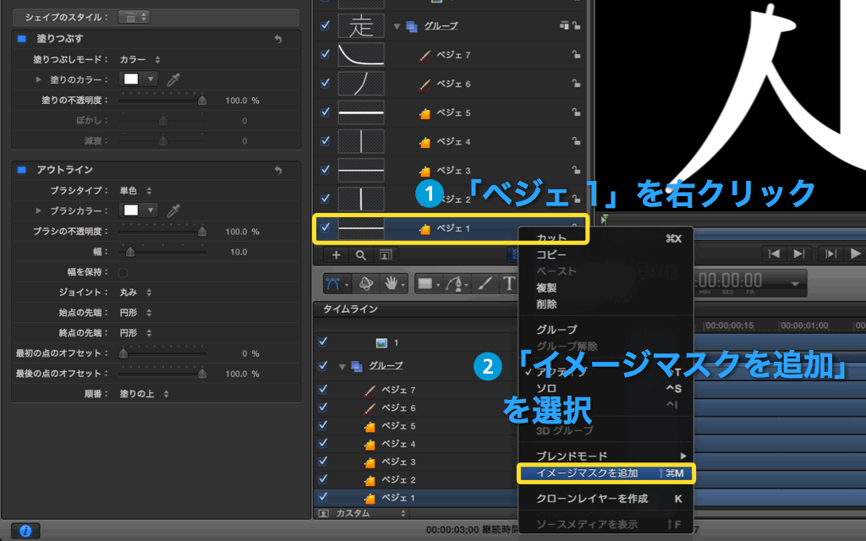Reset the 塗りつぶす section with its arrow
866x541 pixels.
click(x=278, y=39)
